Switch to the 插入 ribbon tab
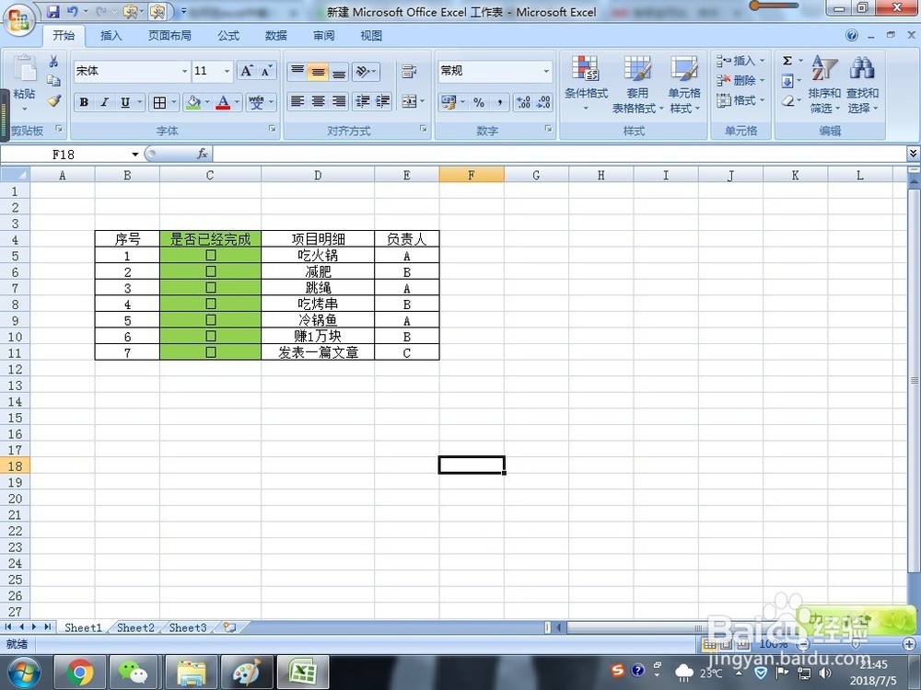The image size is (921, 690). [111, 36]
